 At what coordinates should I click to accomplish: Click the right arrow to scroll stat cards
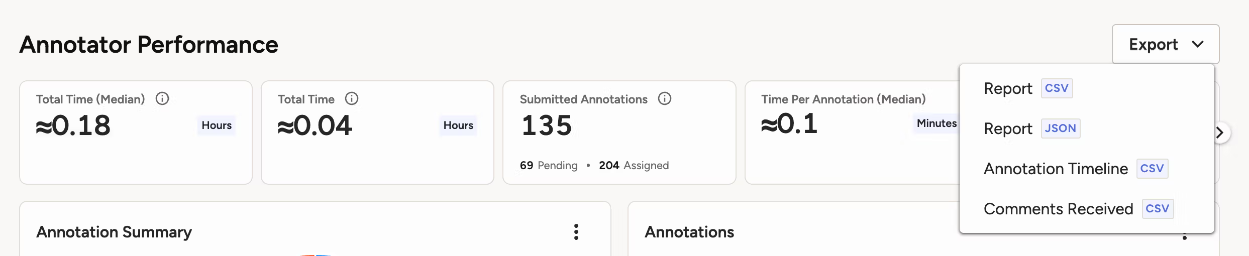click(x=1220, y=133)
